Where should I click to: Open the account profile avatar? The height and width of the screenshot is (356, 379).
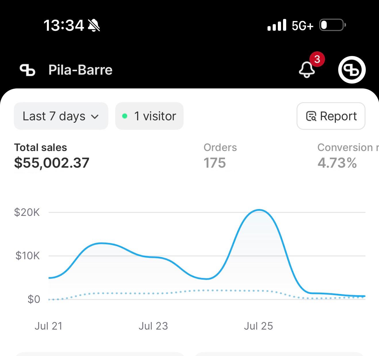click(x=352, y=70)
